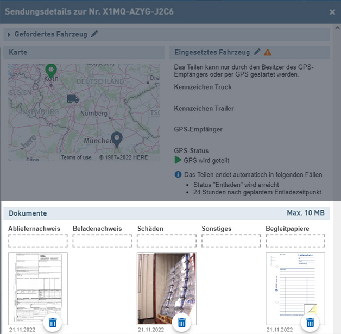Close the Sendungsdetails dialog
Viewport: 341px width, 334px height.
click(x=332, y=11)
